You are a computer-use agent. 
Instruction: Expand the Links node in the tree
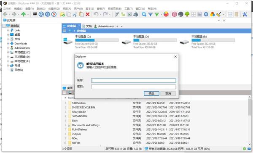8,30
